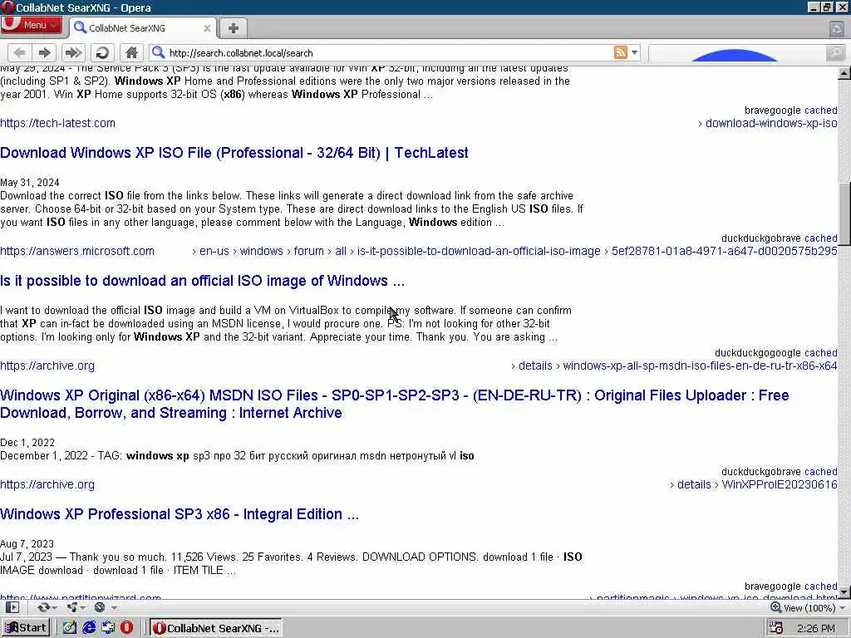The width and height of the screenshot is (851, 638).
Task: Open https://tech-latest.com URL link
Action: [57, 123]
